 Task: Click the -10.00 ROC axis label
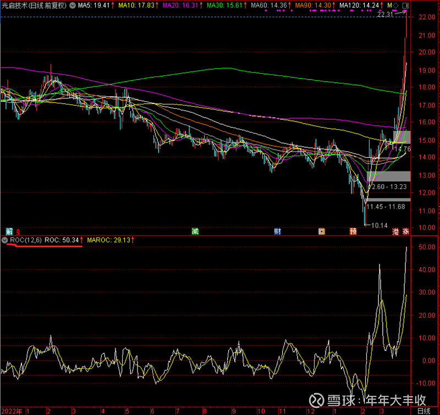pos(425,383)
